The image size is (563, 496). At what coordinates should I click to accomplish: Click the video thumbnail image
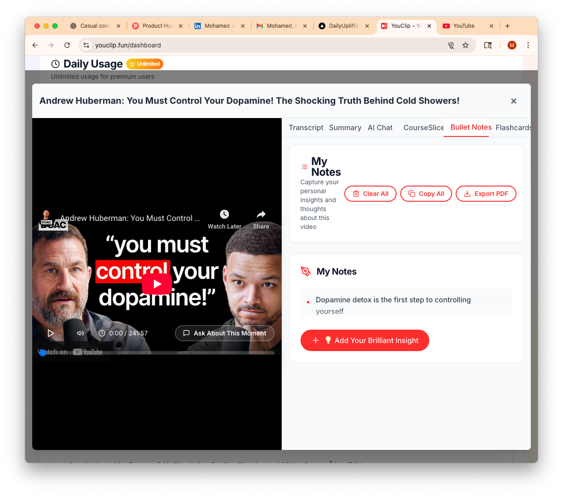click(157, 284)
